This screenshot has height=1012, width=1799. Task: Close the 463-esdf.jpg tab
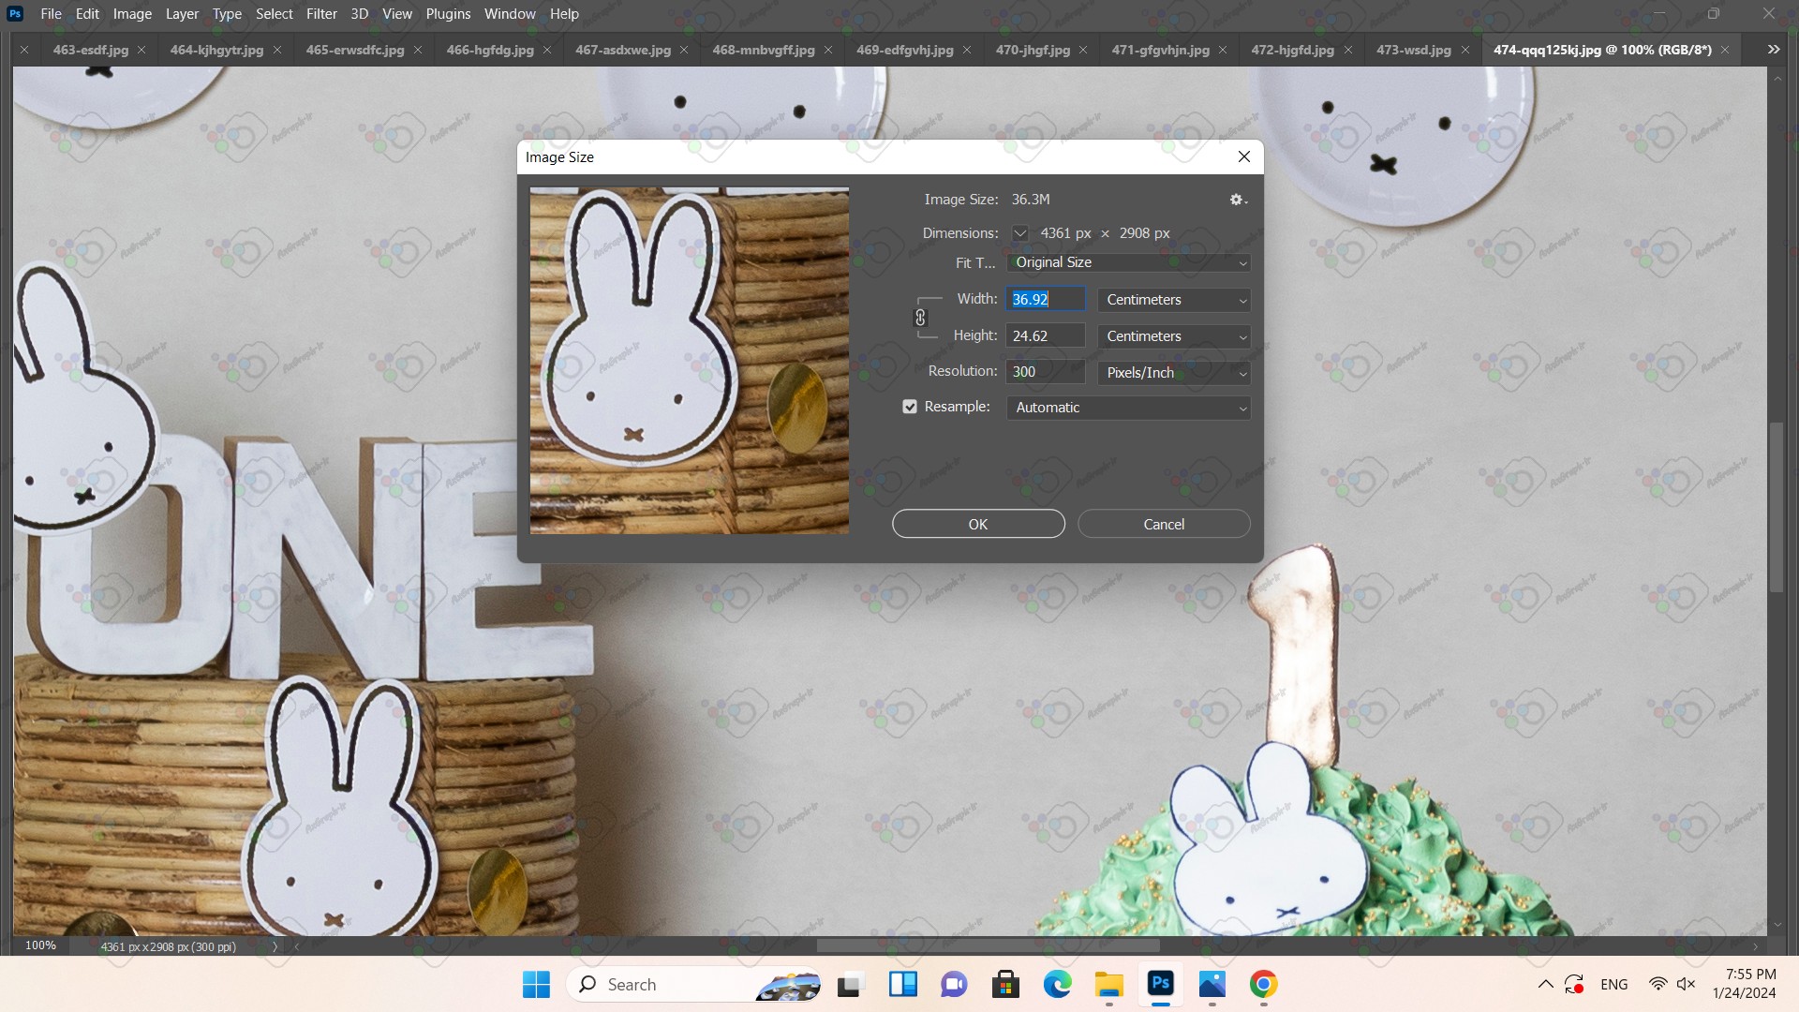(141, 50)
